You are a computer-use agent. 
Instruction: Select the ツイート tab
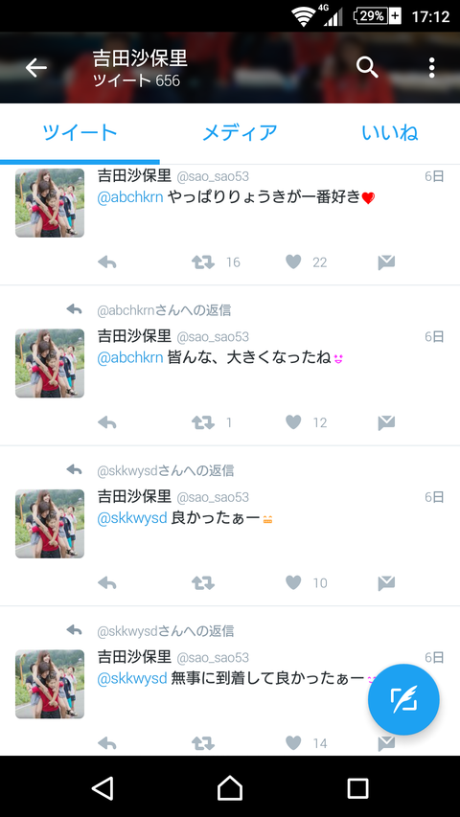pos(80,133)
